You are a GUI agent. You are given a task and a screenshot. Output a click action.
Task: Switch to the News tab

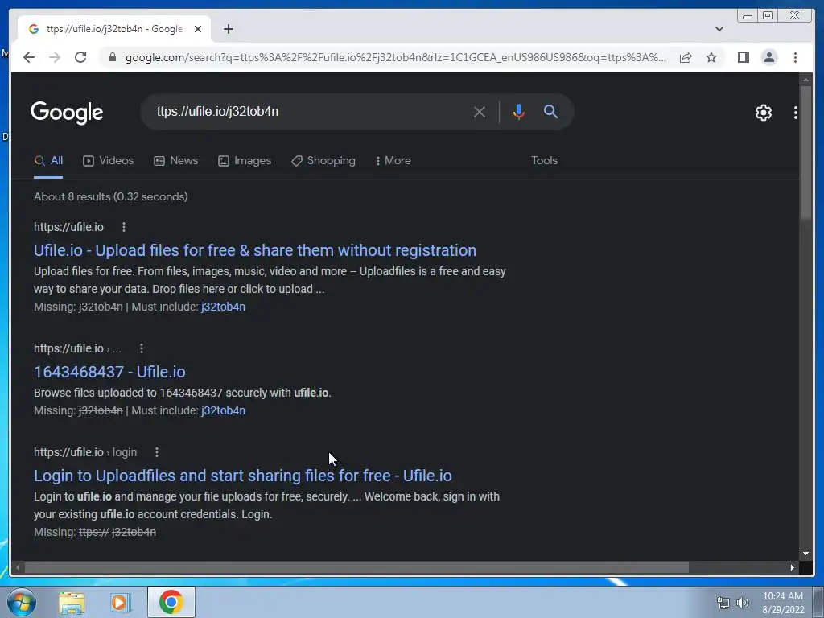(175, 161)
